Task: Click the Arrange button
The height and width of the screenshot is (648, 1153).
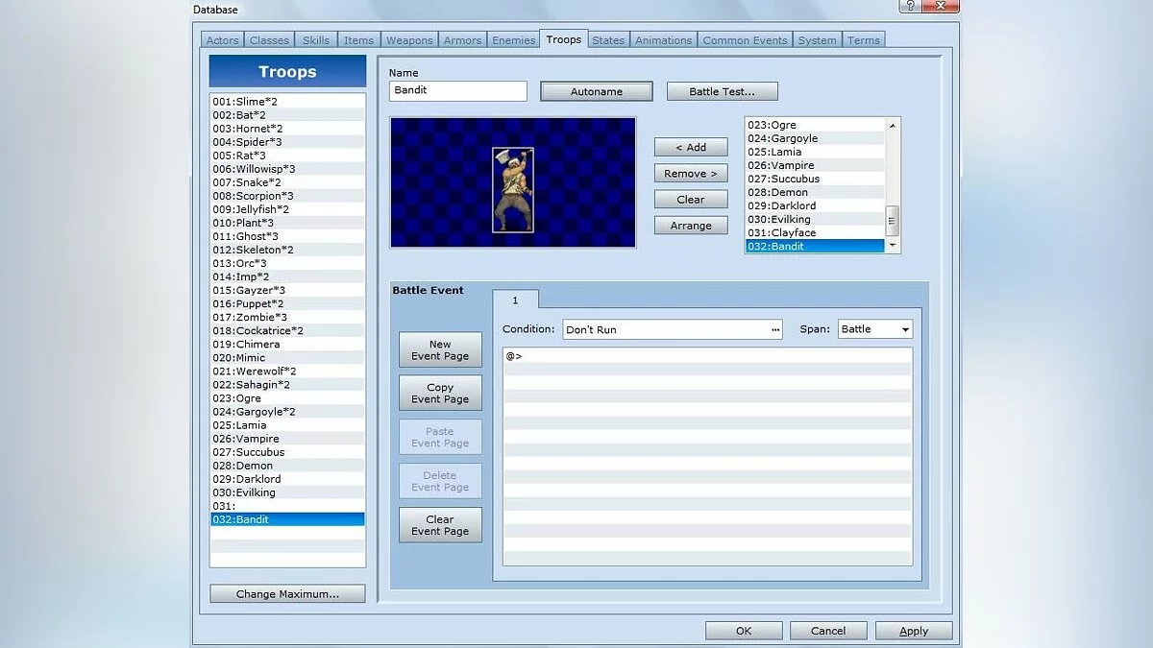Action: pyautogui.click(x=691, y=226)
